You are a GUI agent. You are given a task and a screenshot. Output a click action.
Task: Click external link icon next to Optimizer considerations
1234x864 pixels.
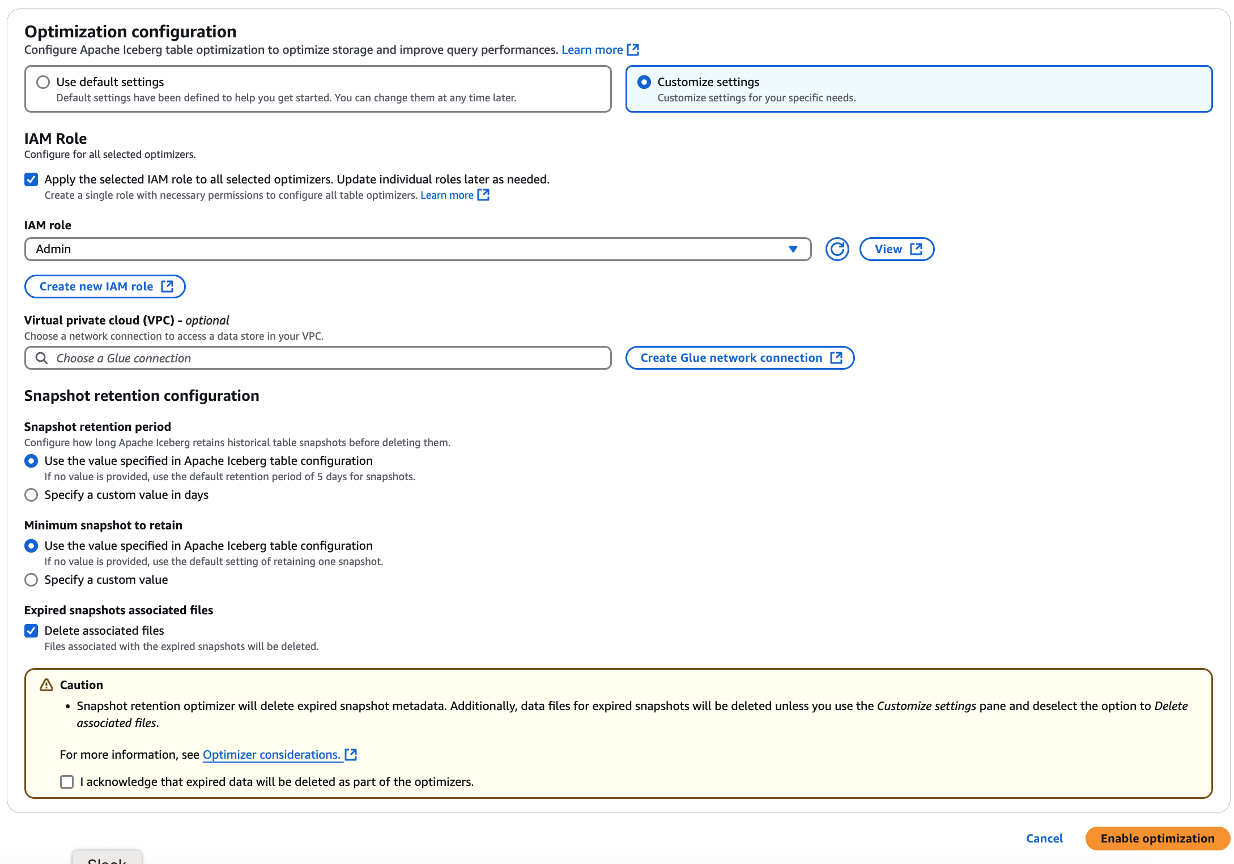click(x=351, y=755)
